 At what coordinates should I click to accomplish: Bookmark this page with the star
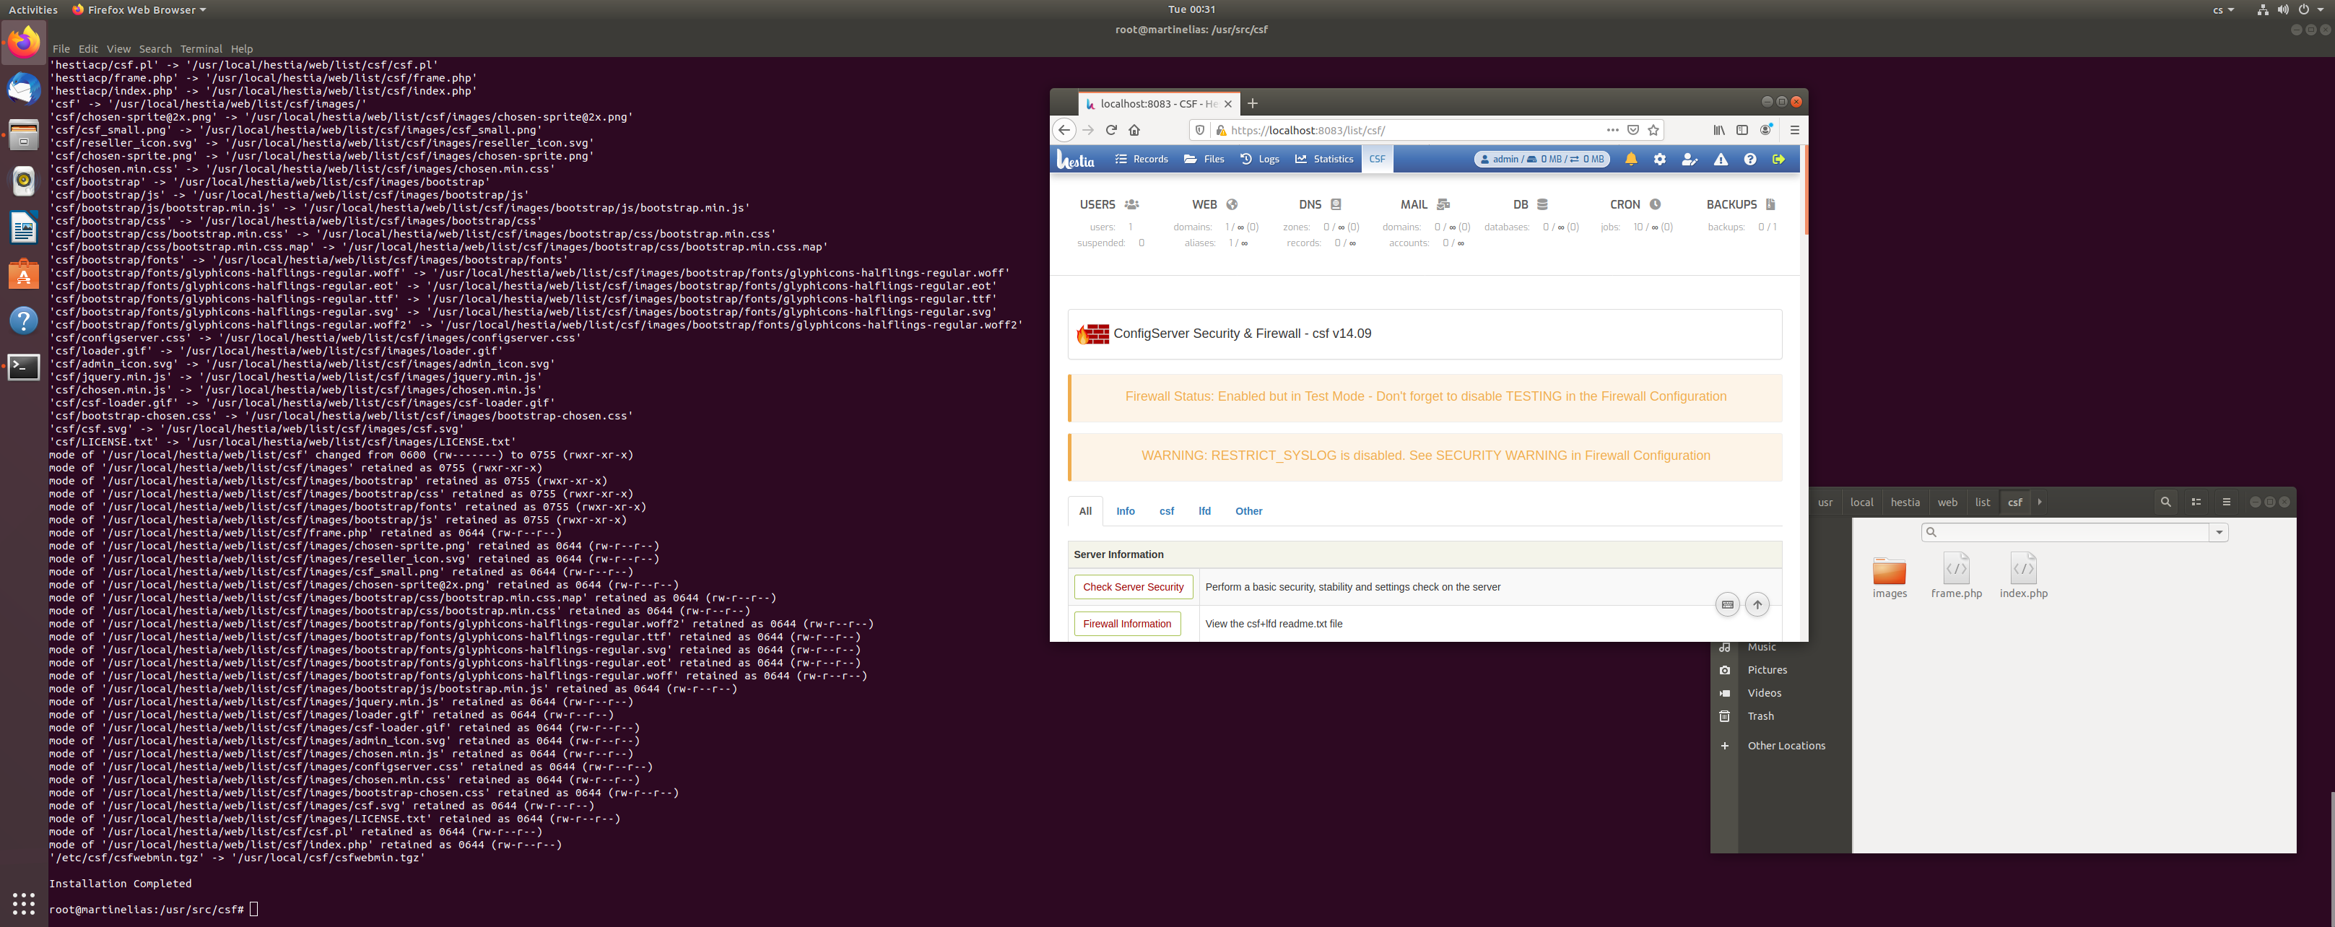click(x=1653, y=131)
